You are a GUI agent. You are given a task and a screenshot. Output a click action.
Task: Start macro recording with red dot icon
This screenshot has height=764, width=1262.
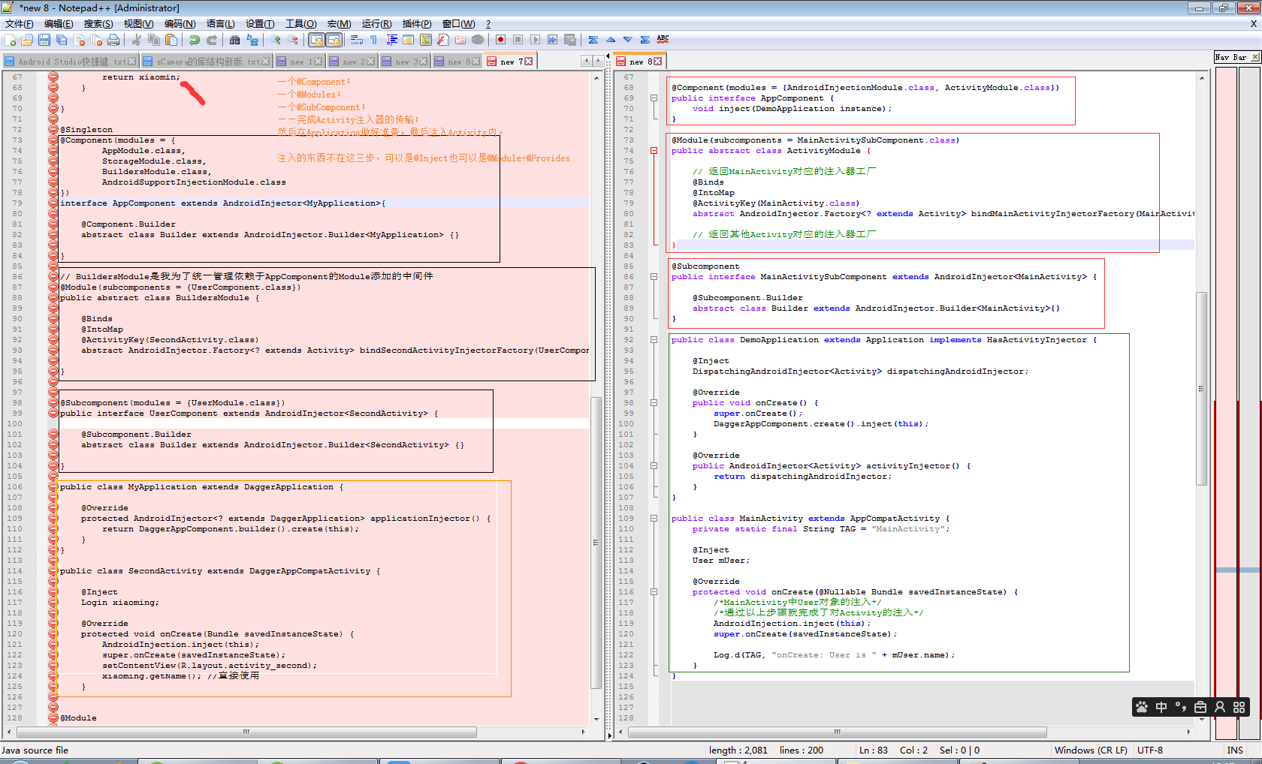pyautogui.click(x=500, y=40)
